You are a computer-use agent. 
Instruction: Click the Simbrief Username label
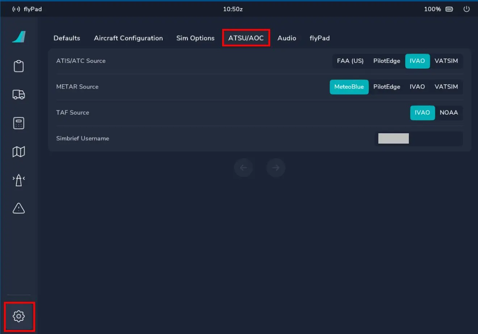click(x=83, y=138)
